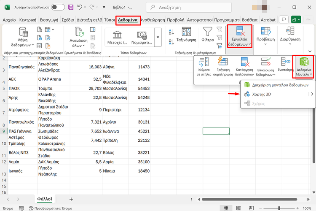
Task: Open the Undo history dropdown arrow
Action: point(85,7)
